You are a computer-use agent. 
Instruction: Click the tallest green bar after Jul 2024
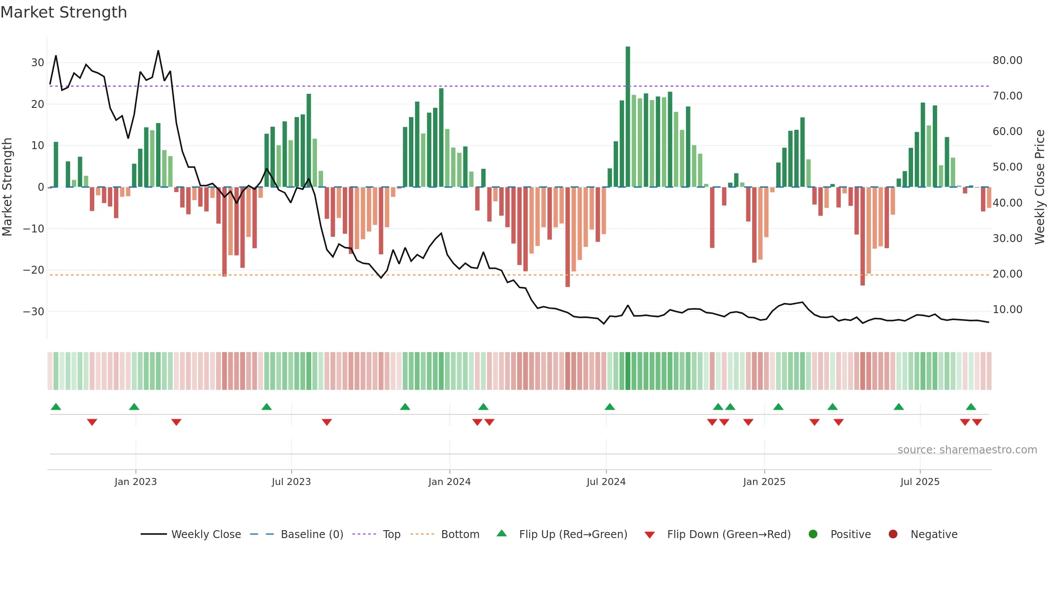628,117
